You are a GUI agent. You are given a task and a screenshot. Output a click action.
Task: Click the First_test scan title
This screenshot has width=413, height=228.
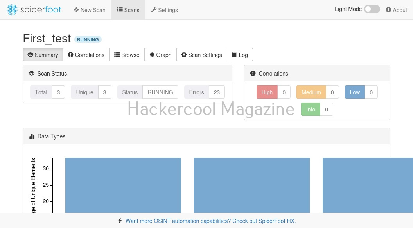click(47, 39)
